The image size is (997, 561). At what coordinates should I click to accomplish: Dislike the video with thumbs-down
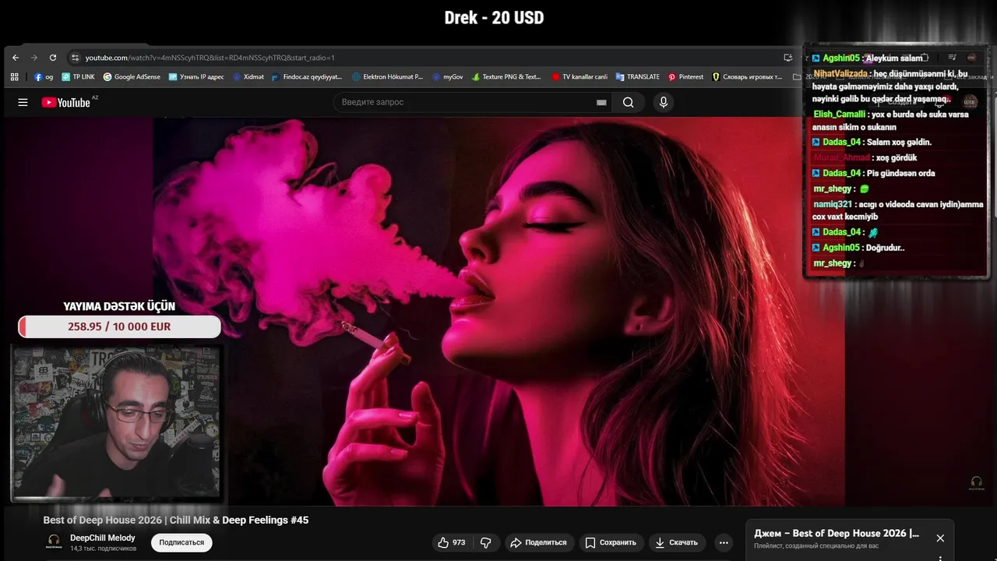485,542
